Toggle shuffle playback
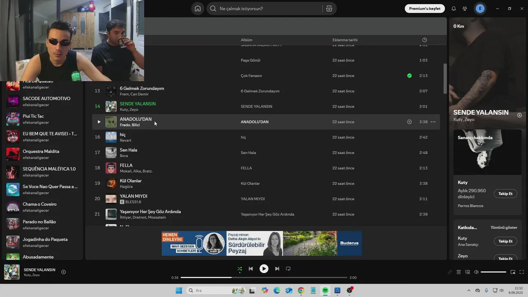 (240, 269)
